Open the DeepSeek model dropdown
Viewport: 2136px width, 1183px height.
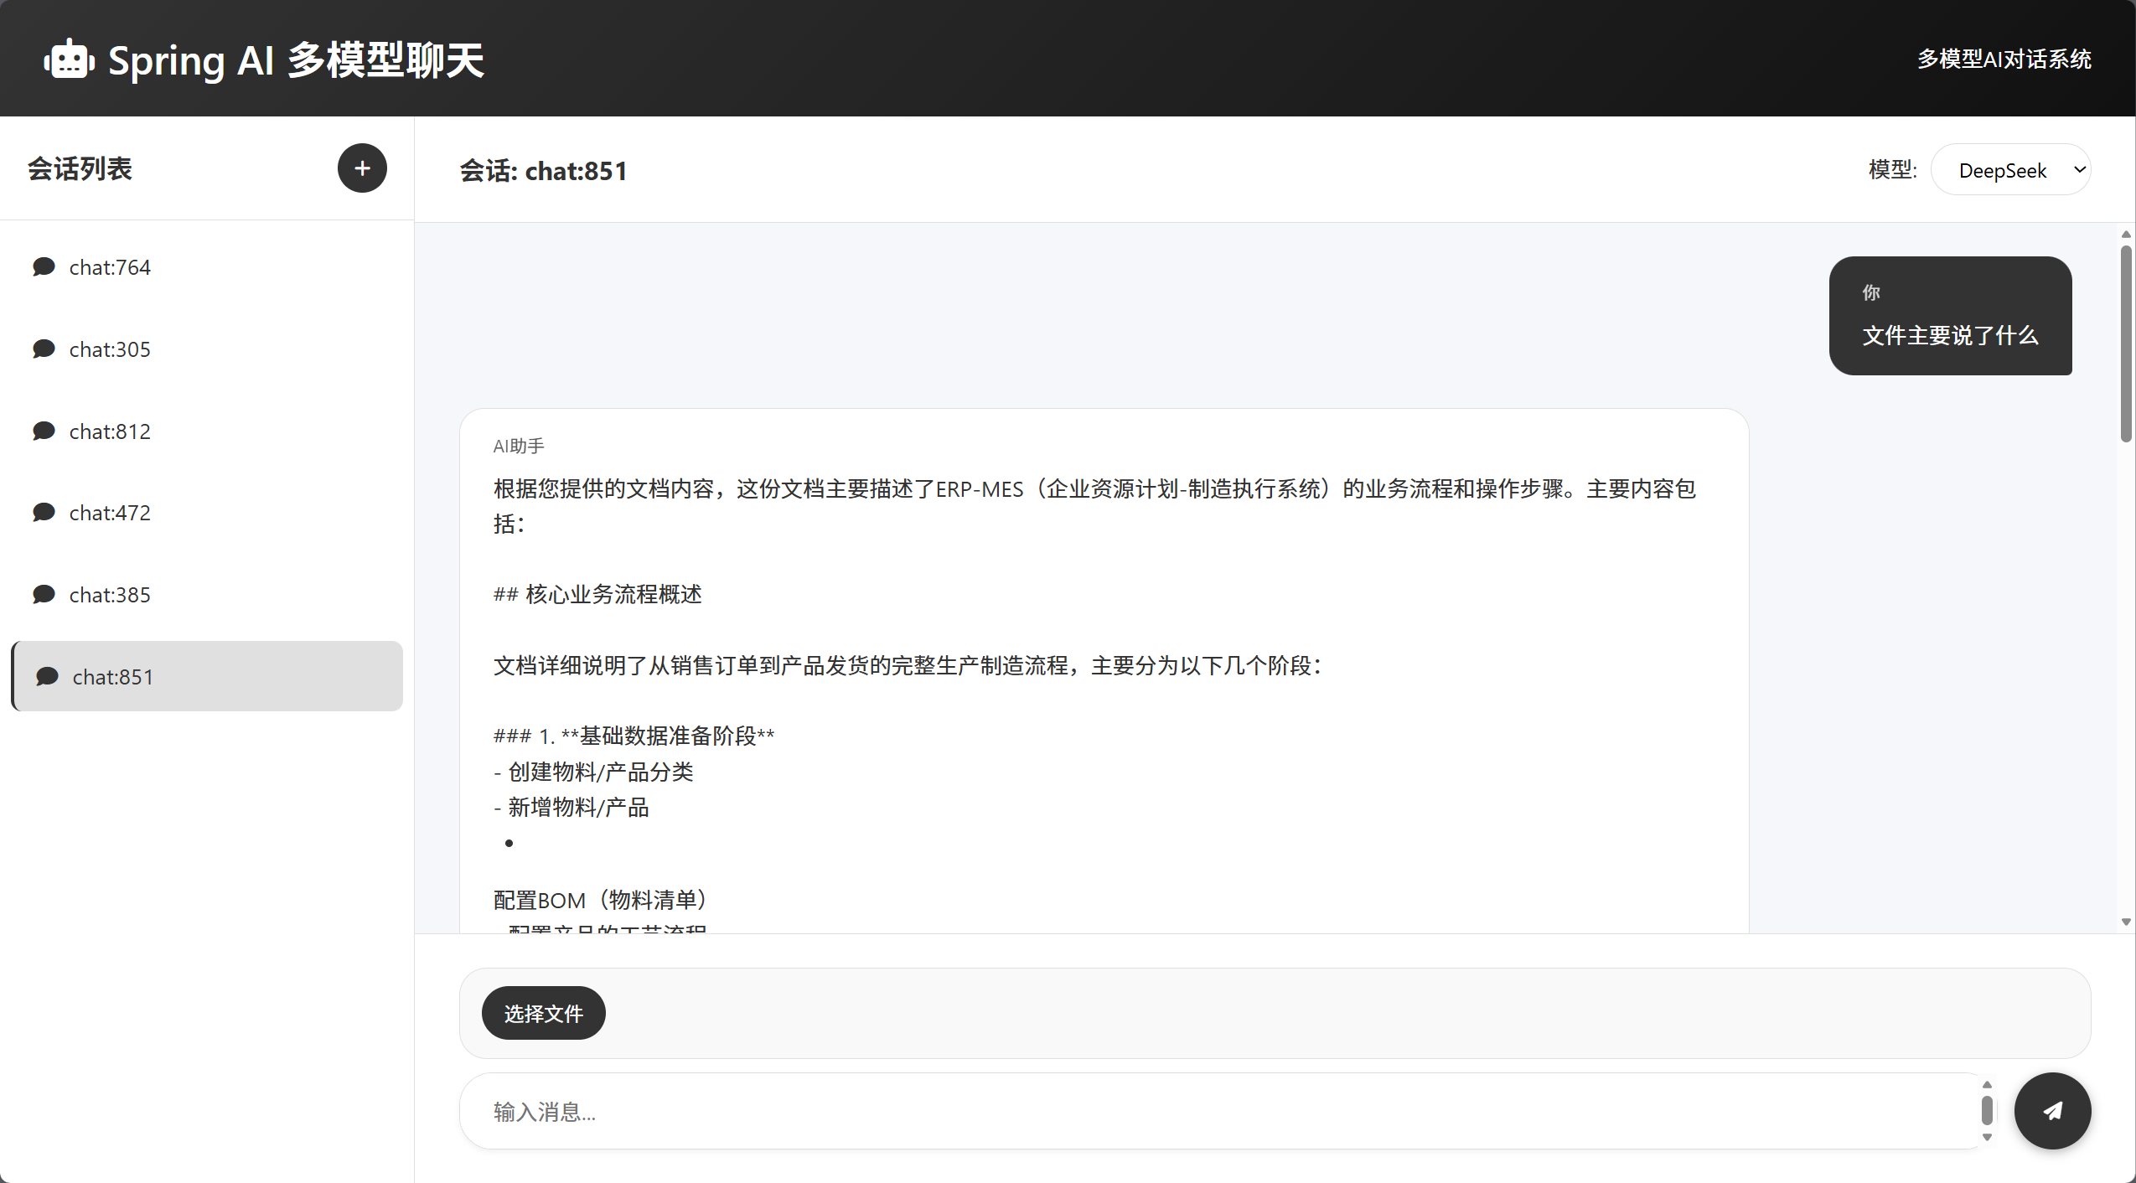tap(2010, 169)
